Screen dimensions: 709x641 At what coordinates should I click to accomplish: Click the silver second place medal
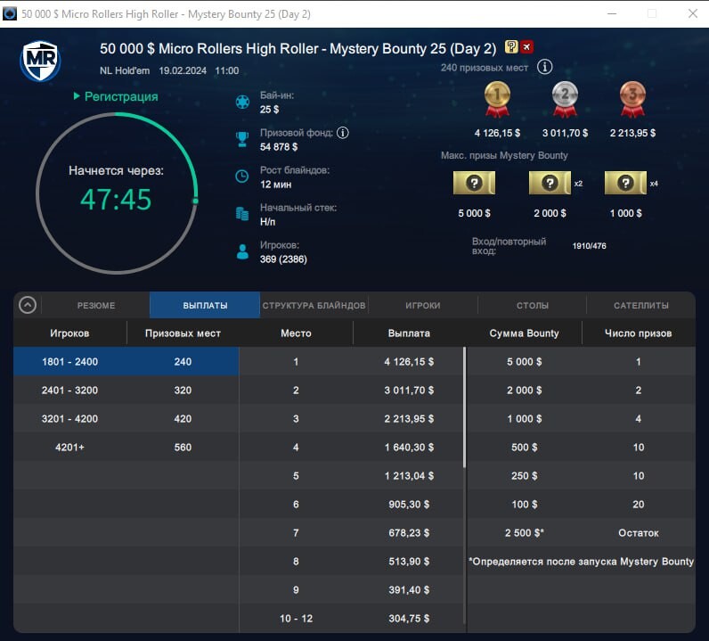pos(565,98)
